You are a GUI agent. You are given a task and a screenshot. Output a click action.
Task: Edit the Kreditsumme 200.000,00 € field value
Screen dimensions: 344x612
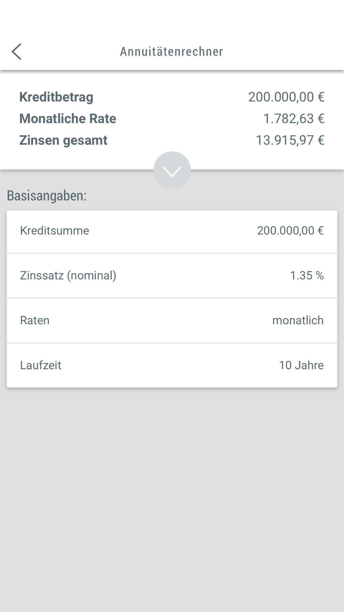[286, 231]
